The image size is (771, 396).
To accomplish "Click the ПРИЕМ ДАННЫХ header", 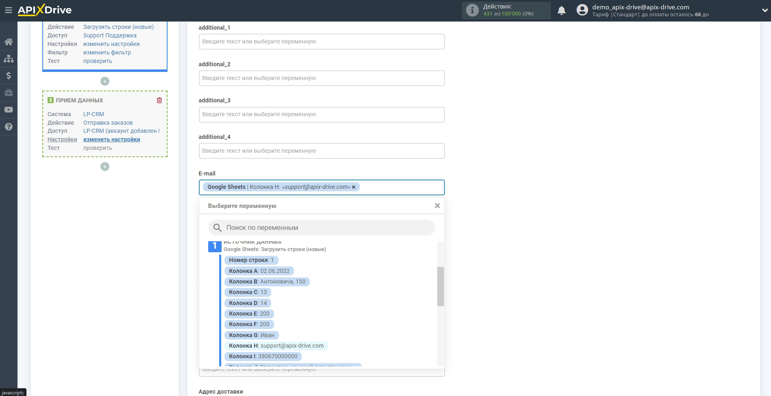I will point(79,100).
